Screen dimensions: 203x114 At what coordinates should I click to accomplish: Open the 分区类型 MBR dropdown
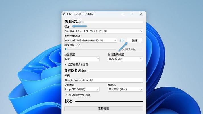click(x=82, y=59)
